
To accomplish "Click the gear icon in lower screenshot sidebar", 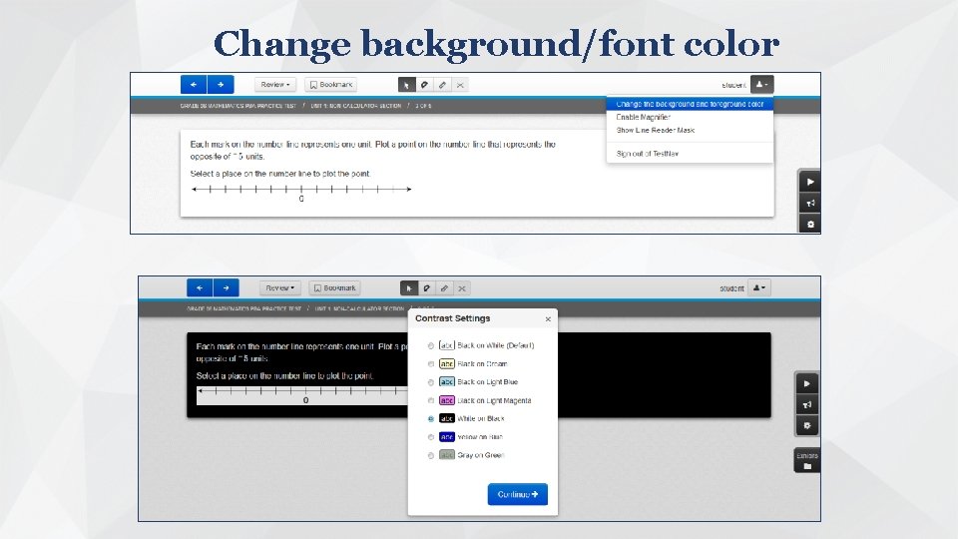I will (807, 425).
